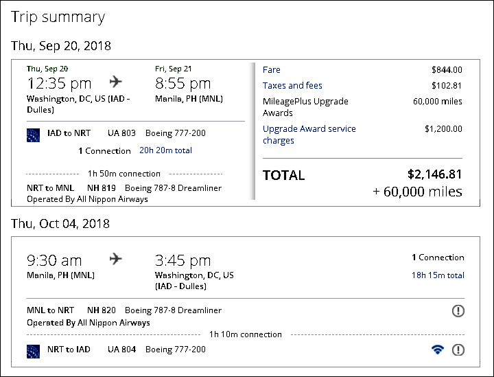This screenshot has width=494, height=377.
Task: Click the 8:55 pm arrival time
Action: pyautogui.click(x=183, y=84)
